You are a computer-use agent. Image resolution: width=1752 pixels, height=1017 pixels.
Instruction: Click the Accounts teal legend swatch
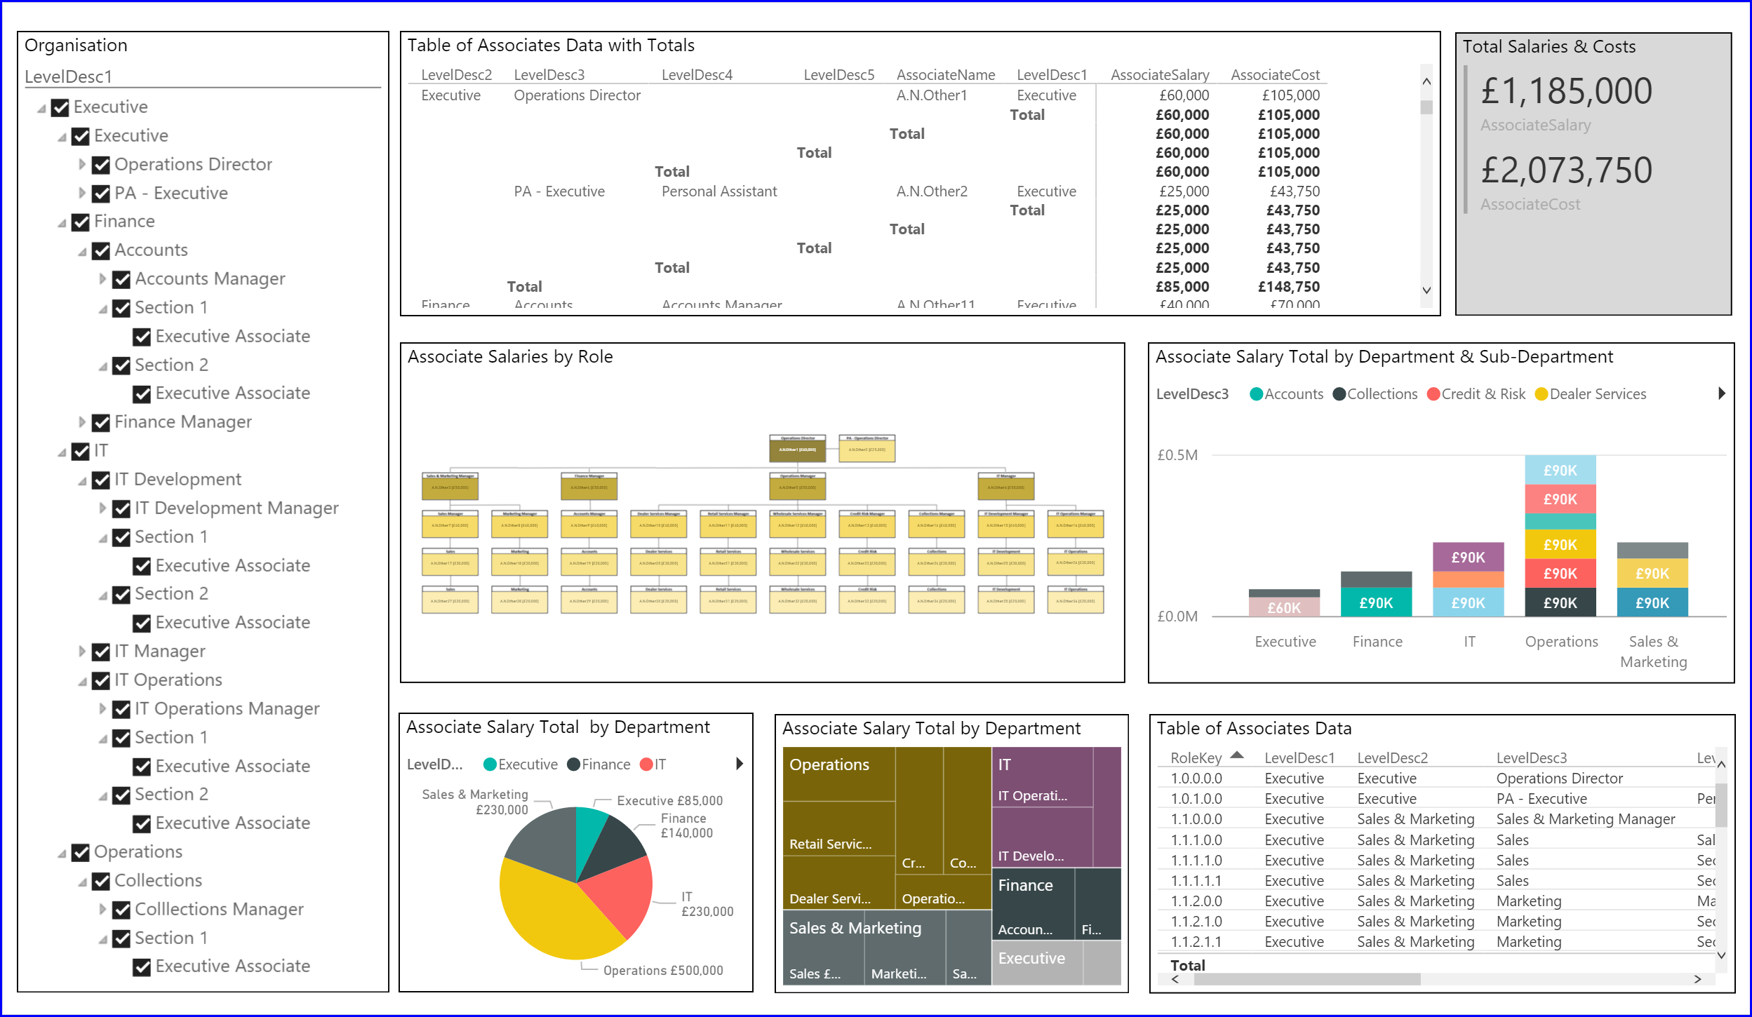click(1257, 394)
